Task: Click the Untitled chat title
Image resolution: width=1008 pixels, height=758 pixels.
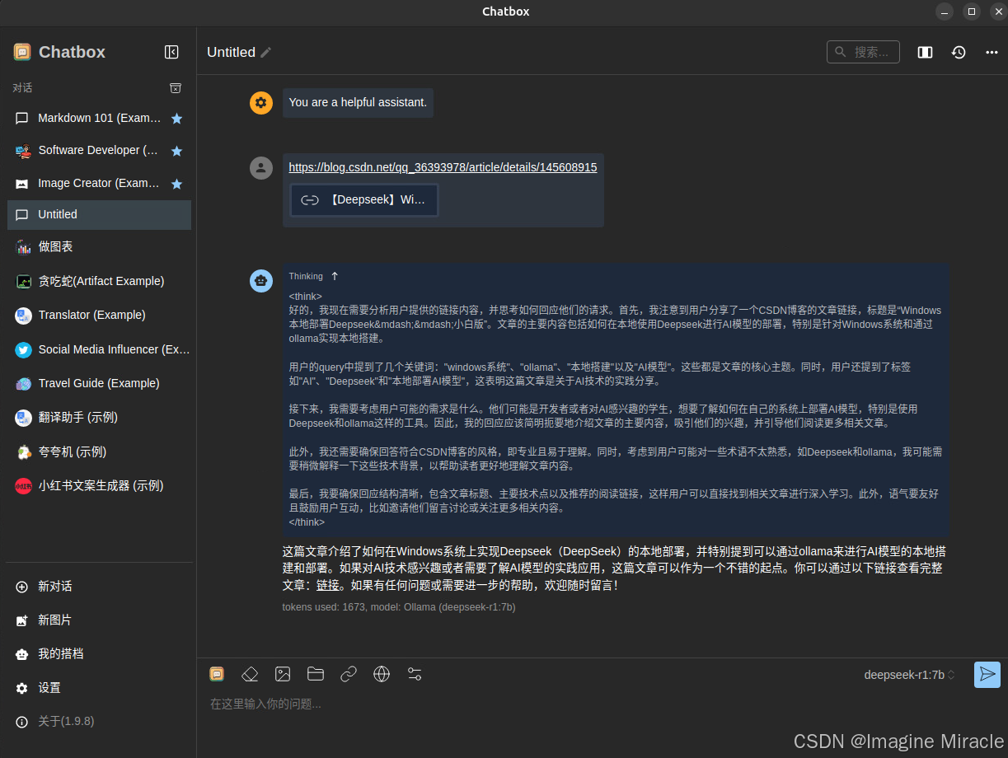Action: 231,52
